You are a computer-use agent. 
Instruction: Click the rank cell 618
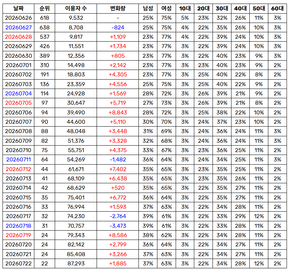point(44,18)
